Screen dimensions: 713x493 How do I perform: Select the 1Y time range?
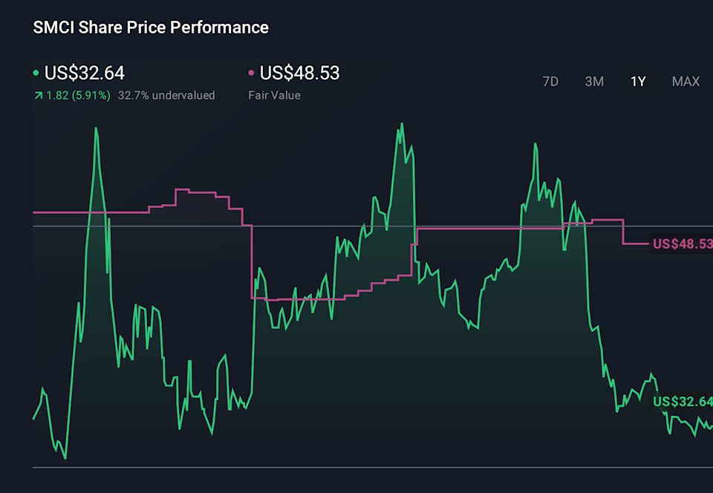(637, 82)
